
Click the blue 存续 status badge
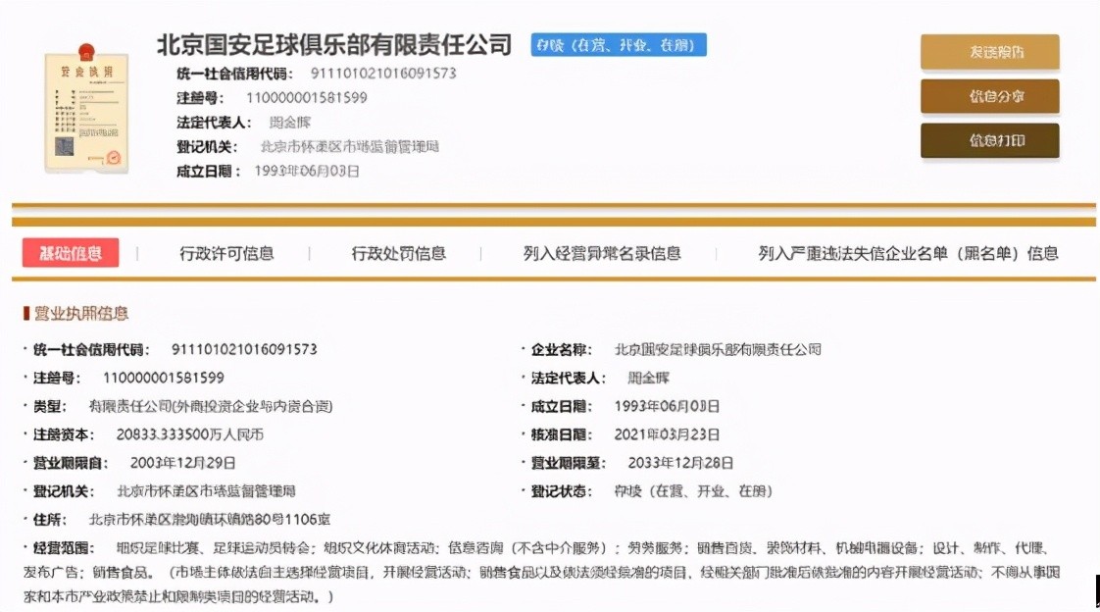(618, 45)
